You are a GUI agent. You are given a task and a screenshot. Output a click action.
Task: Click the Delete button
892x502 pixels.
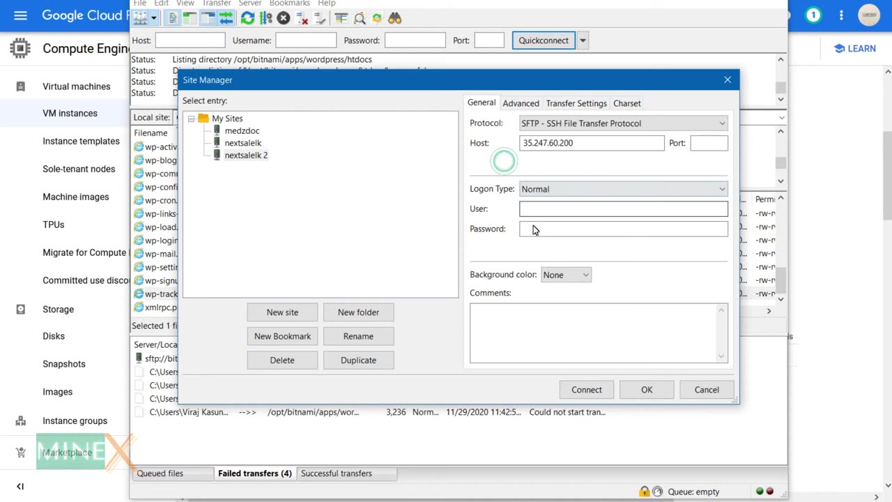[282, 360]
